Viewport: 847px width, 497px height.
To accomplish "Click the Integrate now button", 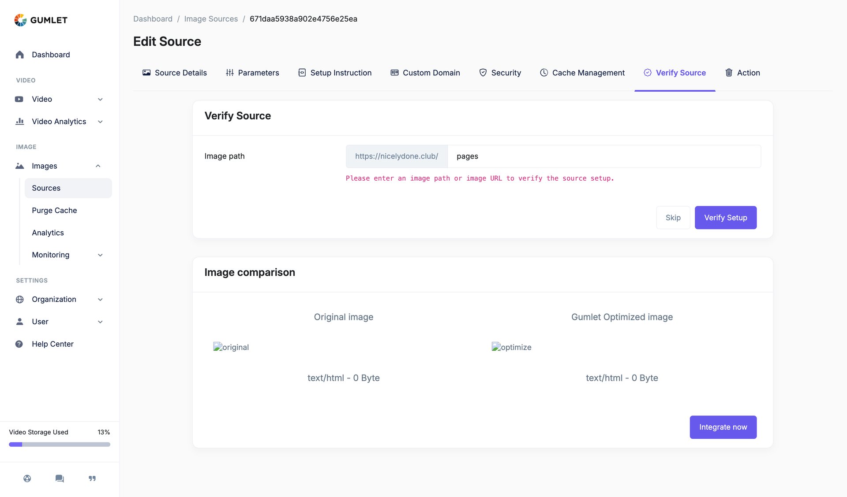I will point(723,427).
